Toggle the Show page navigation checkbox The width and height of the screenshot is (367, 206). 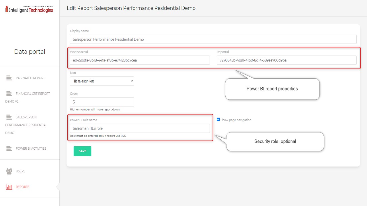[218, 120]
